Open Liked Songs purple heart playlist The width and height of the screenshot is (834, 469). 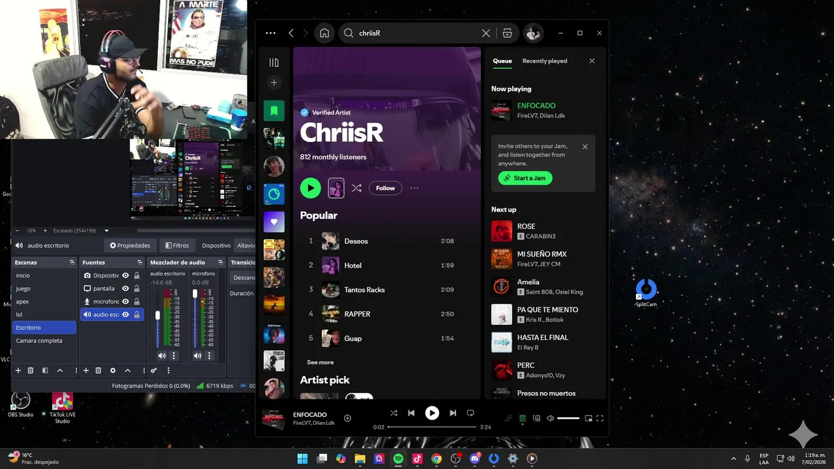(x=274, y=221)
